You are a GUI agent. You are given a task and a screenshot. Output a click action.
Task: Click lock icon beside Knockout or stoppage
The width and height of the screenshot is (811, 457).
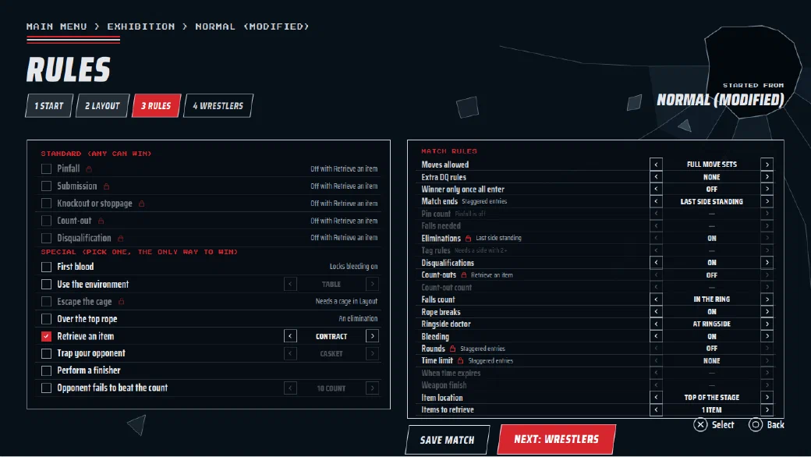click(142, 204)
